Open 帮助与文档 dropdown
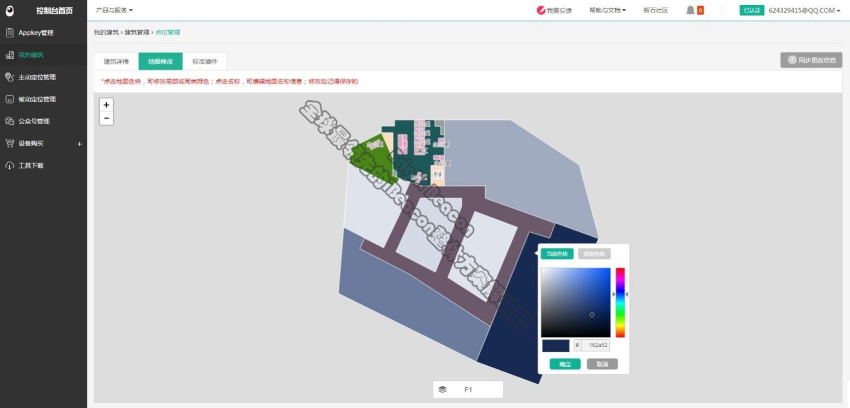850x408 pixels. coord(608,10)
